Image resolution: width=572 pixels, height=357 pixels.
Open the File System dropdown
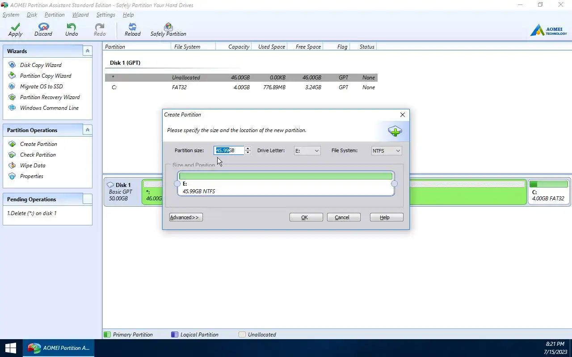(387, 151)
